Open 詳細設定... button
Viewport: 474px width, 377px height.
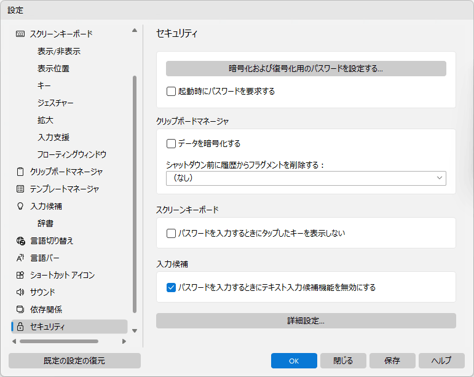[306, 321]
